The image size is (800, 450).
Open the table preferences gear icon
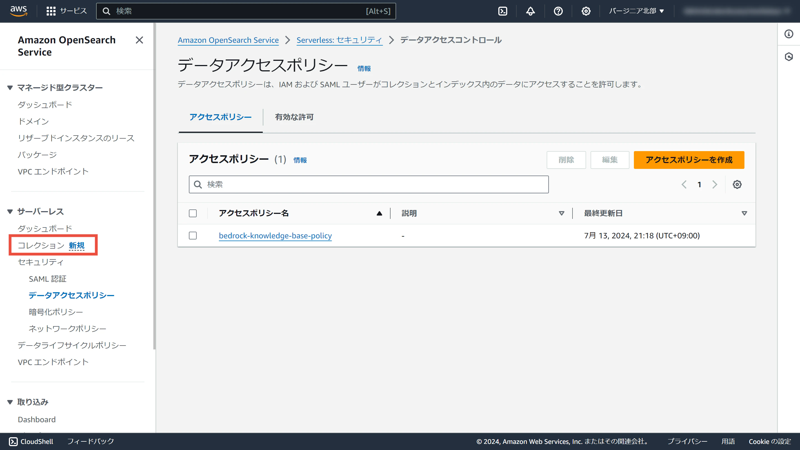pos(737,184)
